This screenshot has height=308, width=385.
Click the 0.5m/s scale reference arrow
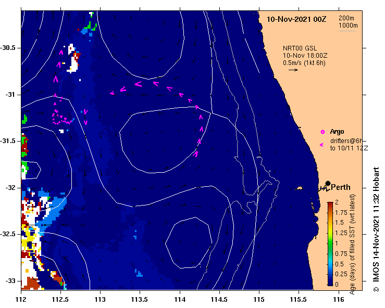[293, 70]
